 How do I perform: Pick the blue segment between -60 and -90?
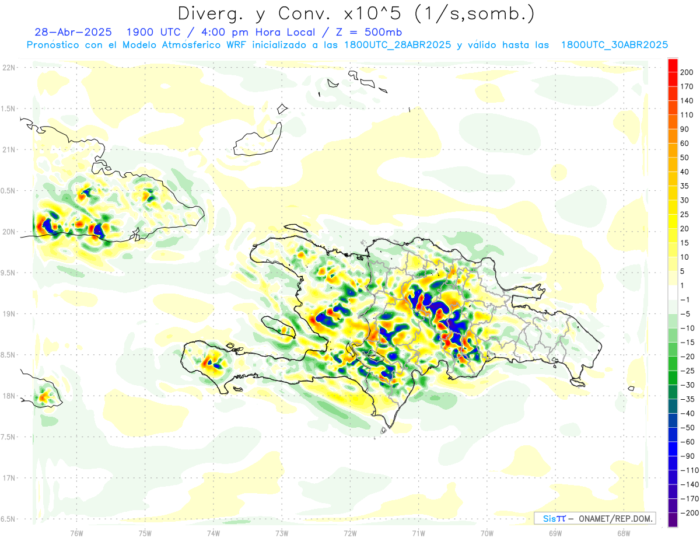click(673, 448)
